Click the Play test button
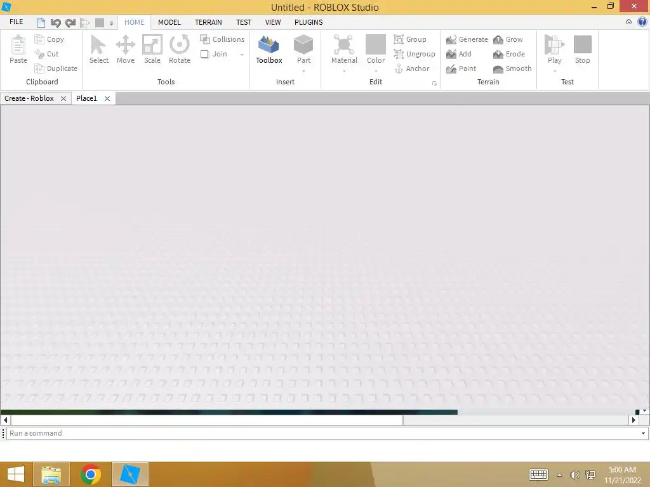650x487 pixels. pos(554,49)
